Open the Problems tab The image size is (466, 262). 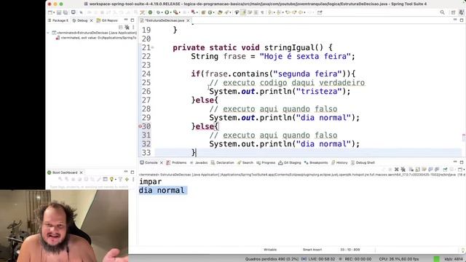pos(176,163)
